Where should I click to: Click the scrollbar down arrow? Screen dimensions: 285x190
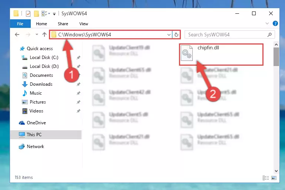tap(276, 171)
